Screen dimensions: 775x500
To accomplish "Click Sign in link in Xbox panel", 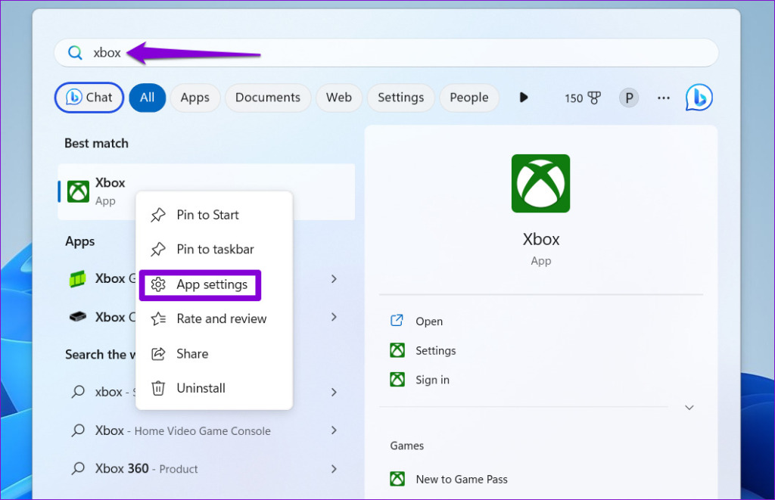I will (432, 380).
